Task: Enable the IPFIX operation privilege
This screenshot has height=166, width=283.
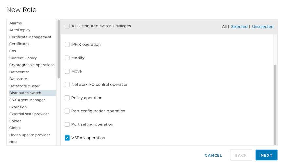Action: tap(67, 44)
